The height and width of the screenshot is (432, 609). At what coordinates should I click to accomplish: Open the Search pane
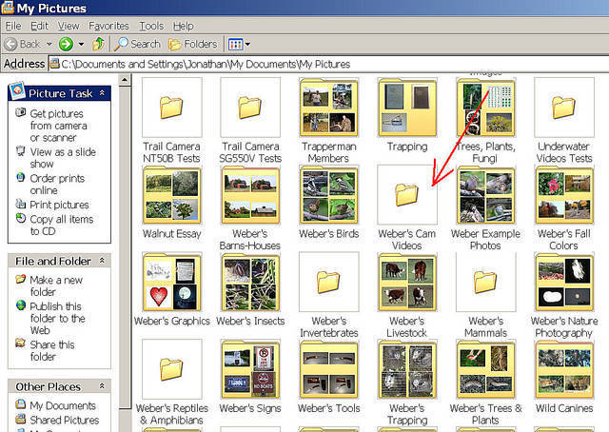click(137, 44)
